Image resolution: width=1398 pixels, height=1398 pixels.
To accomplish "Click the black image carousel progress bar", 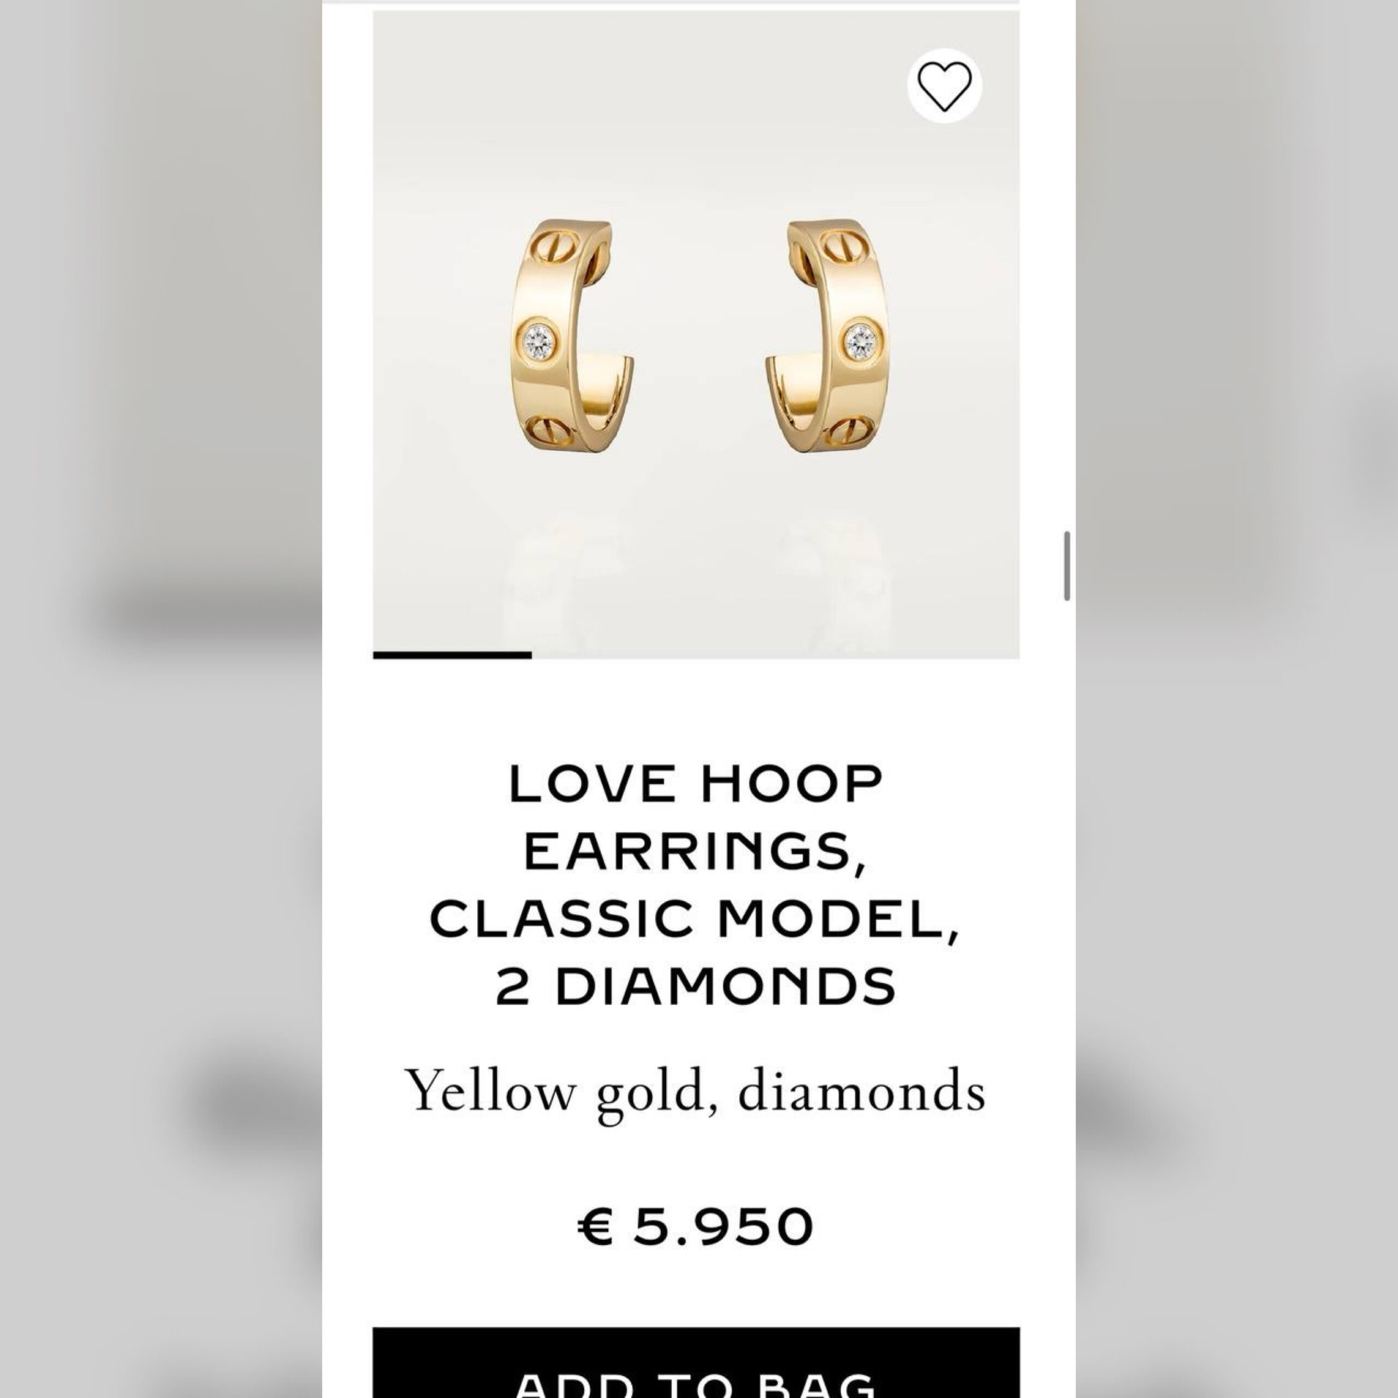I will (452, 655).
